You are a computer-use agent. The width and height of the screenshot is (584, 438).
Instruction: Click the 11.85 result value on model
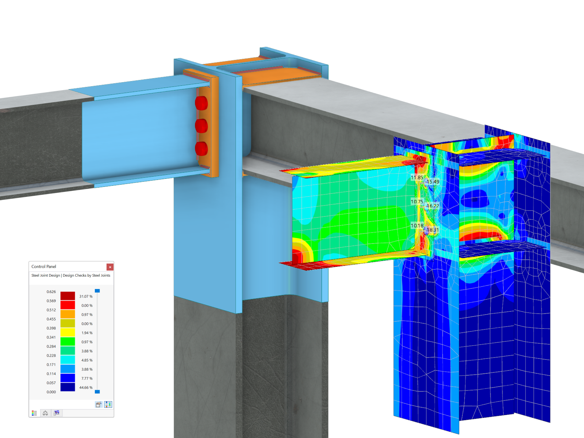pyautogui.click(x=417, y=178)
